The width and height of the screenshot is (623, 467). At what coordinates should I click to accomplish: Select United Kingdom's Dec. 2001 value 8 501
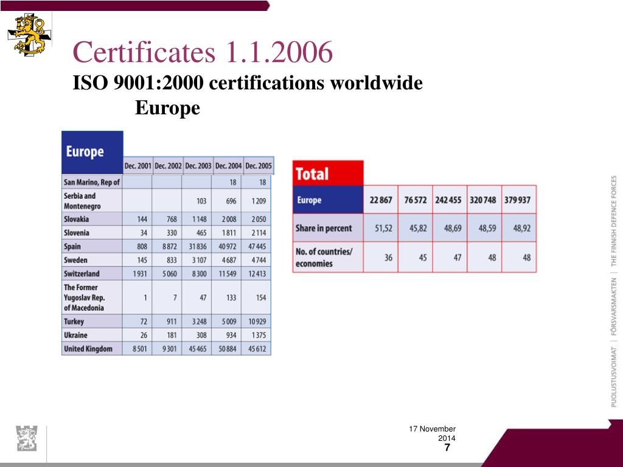coord(139,349)
